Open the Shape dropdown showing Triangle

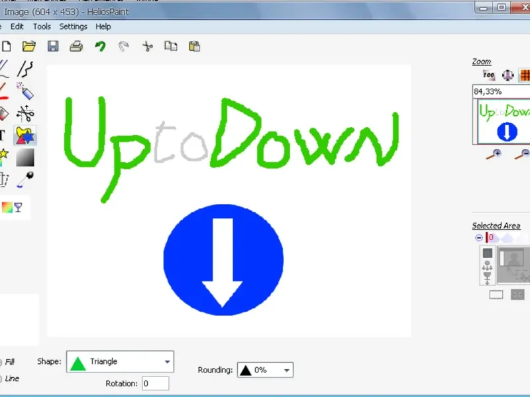pyautogui.click(x=120, y=361)
